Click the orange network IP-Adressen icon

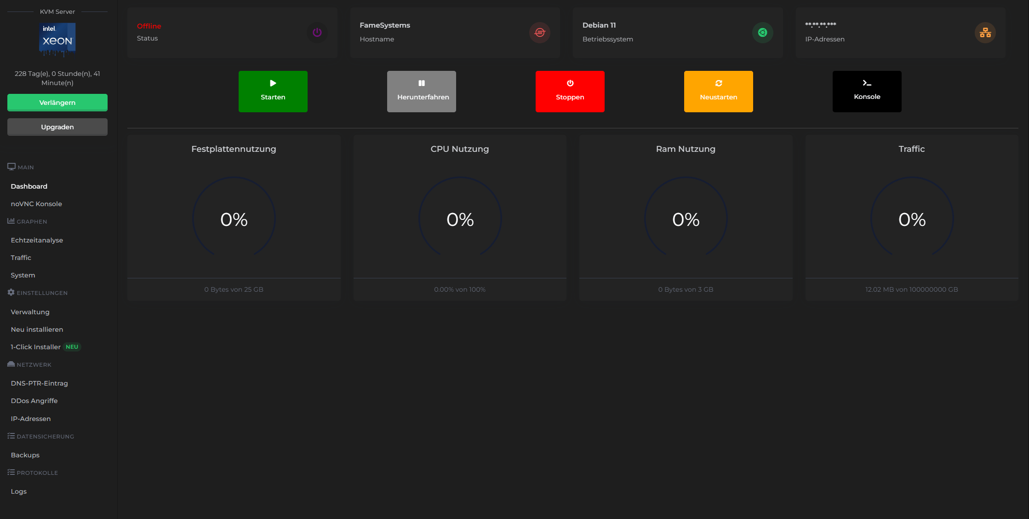pyautogui.click(x=985, y=33)
